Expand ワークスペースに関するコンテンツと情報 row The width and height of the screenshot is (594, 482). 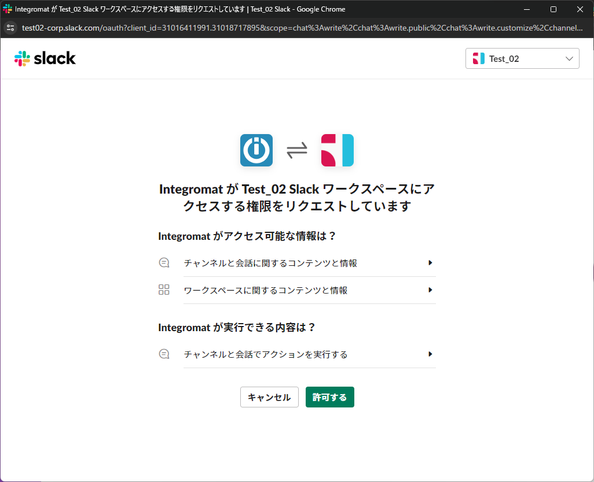click(310, 290)
